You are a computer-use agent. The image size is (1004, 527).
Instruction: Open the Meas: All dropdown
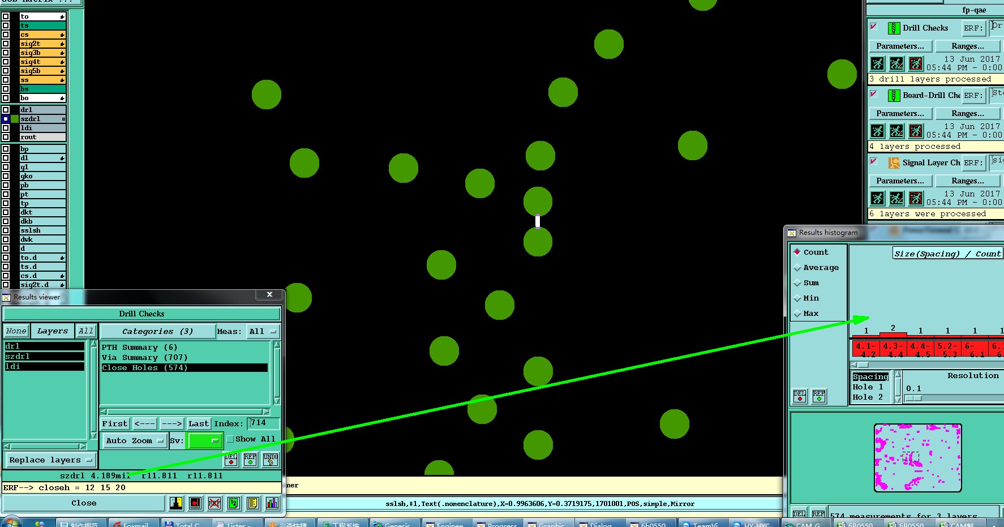(x=263, y=331)
